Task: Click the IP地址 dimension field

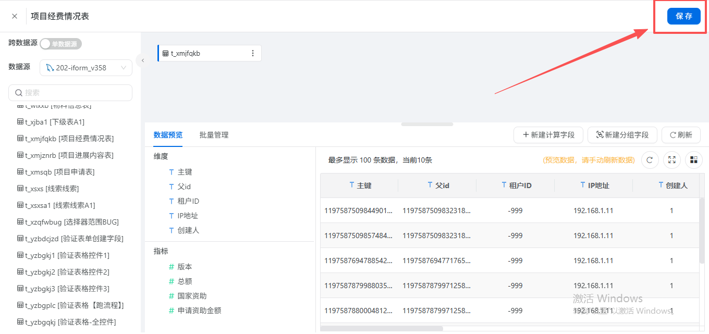Action: pos(188,216)
